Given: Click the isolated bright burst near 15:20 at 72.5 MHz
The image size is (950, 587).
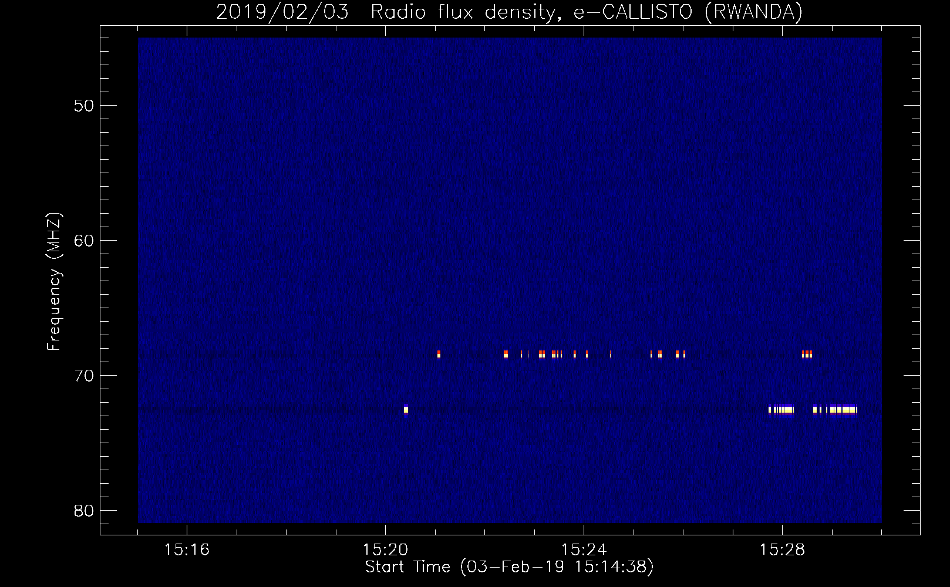Looking at the screenshot, I should pos(406,409).
